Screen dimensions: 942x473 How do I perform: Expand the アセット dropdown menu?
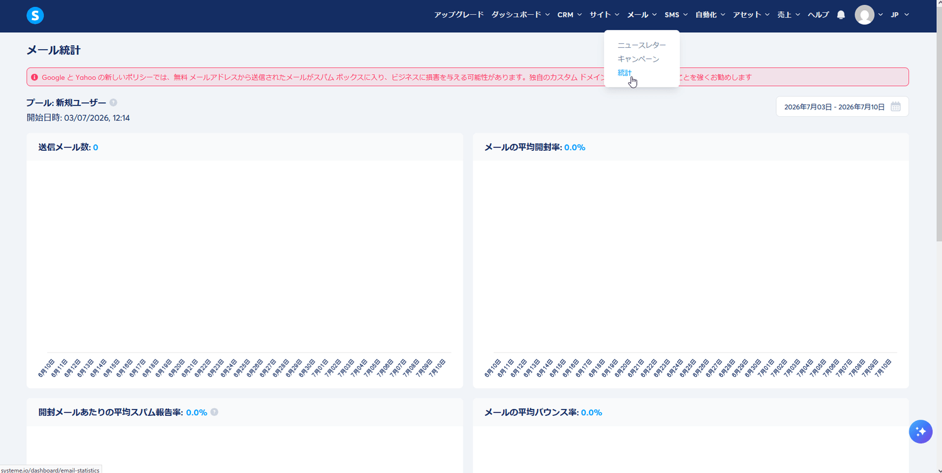(751, 14)
